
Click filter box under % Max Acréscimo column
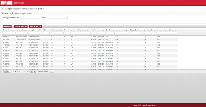coord(167,33)
